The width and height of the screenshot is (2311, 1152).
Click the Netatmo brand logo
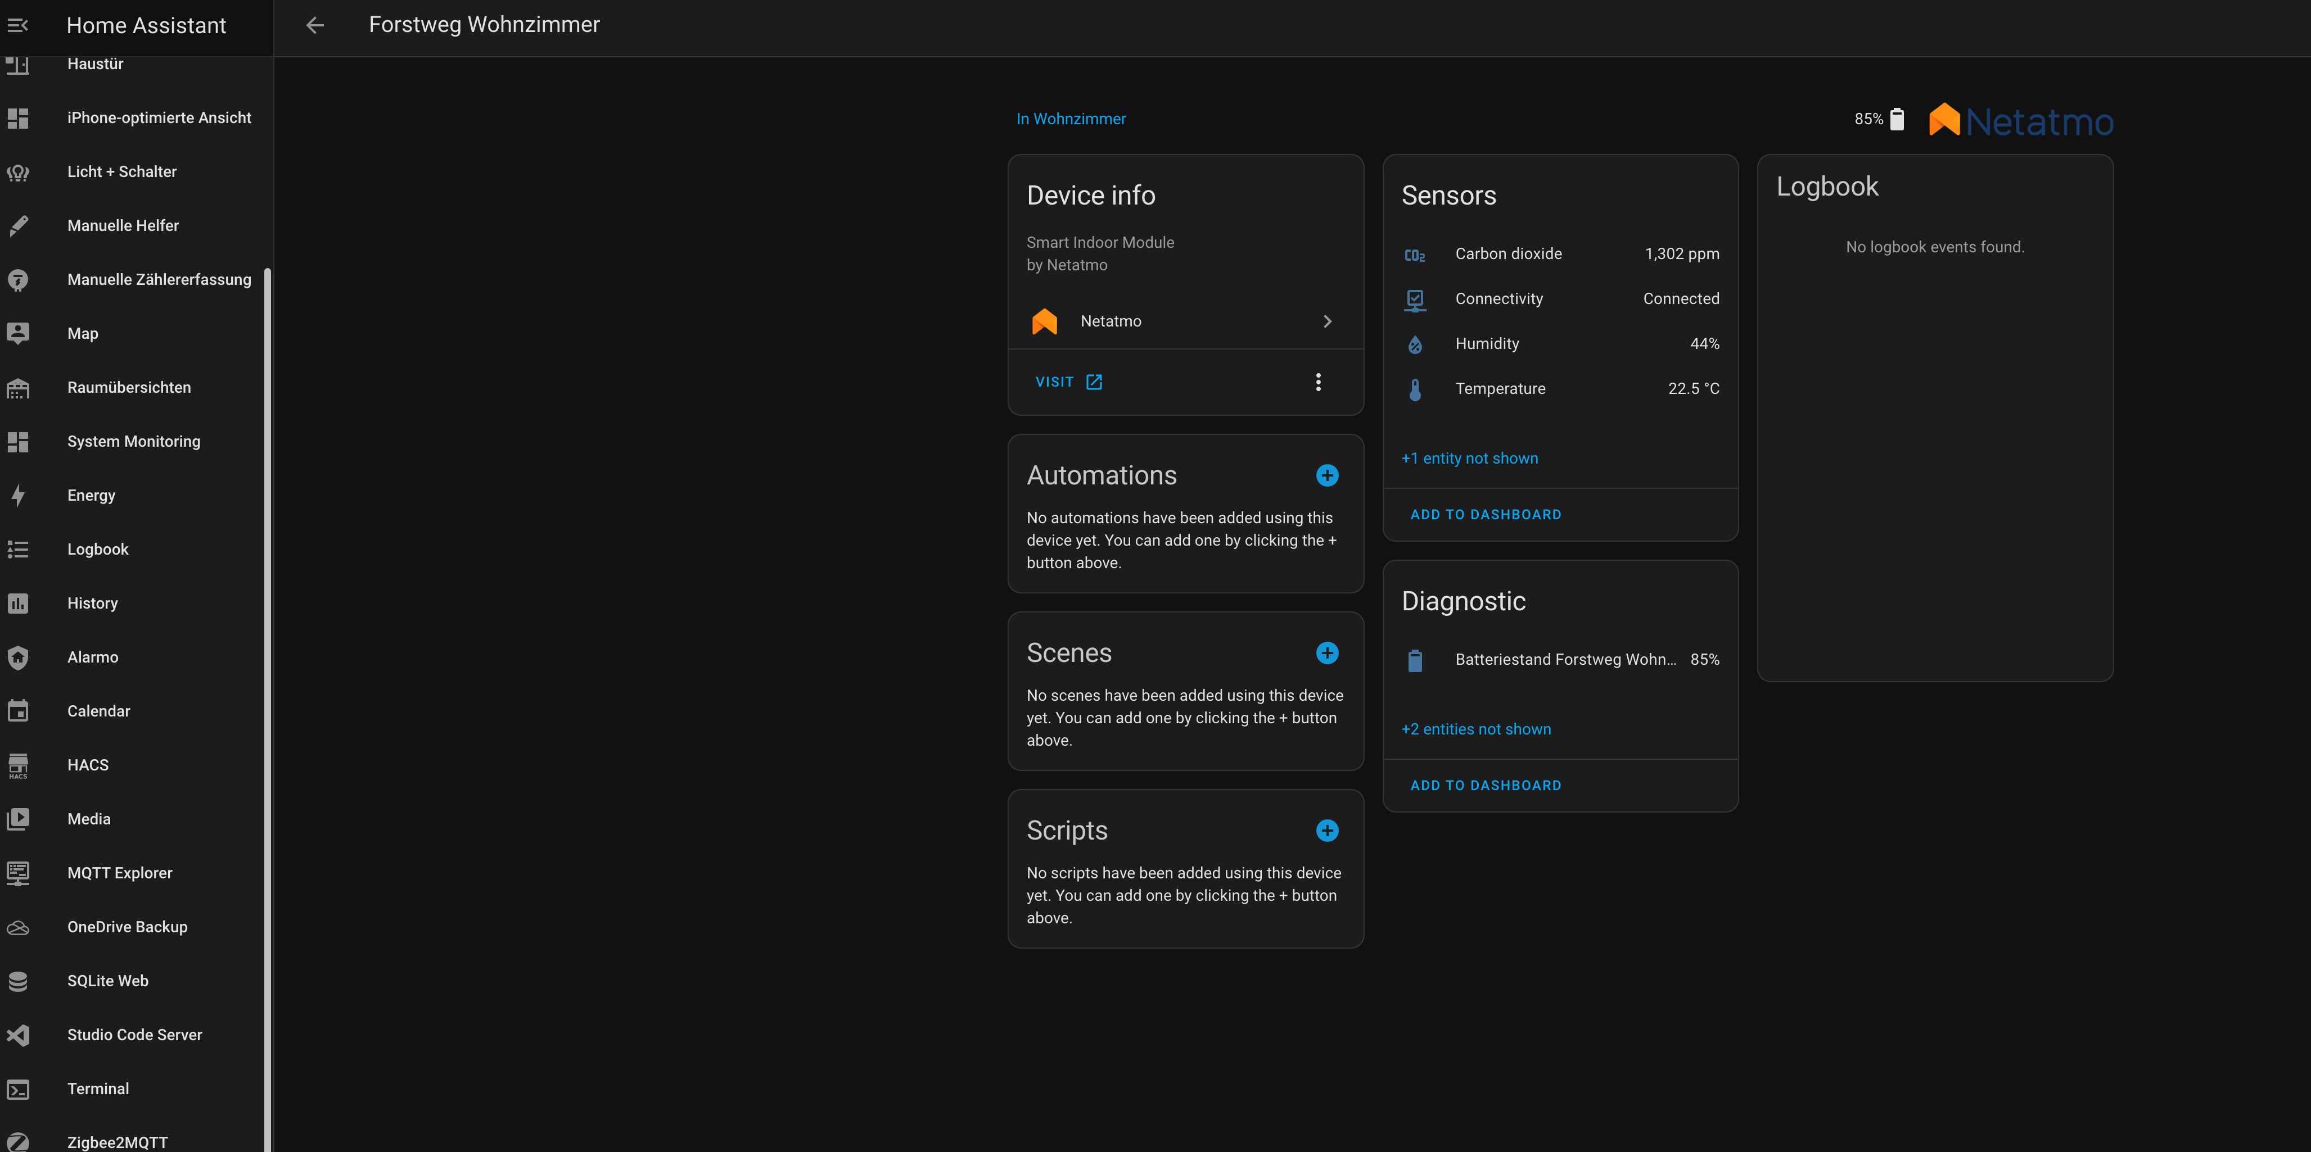point(2021,120)
